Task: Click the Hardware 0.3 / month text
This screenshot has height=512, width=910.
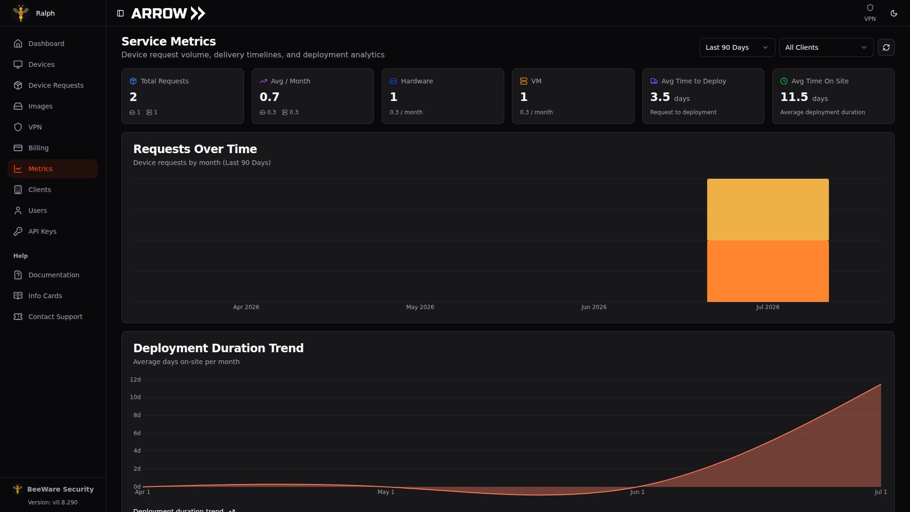Action: pos(406,112)
